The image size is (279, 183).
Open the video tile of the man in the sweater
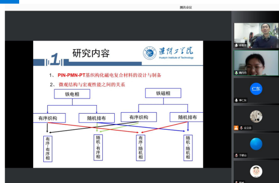click(x=256, y=35)
